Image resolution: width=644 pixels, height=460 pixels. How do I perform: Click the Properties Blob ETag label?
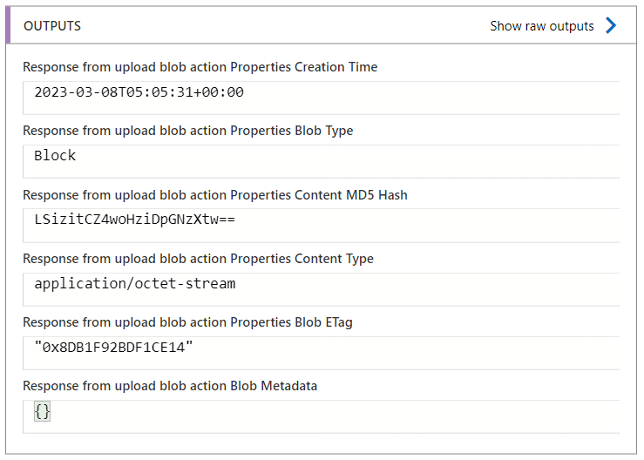(x=187, y=322)
